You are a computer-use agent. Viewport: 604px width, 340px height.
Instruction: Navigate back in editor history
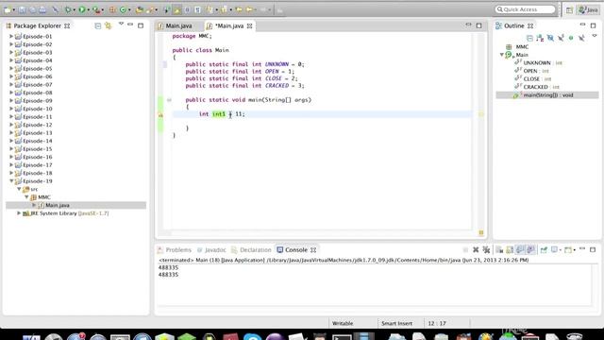249,9
